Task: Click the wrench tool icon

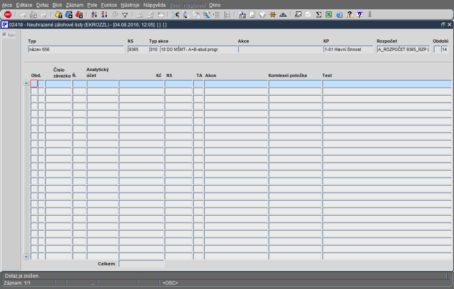Action: [115, 14]
